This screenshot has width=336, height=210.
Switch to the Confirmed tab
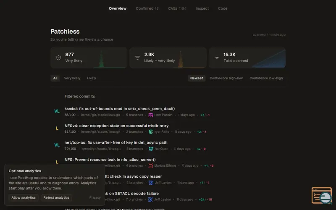point(147,8)
